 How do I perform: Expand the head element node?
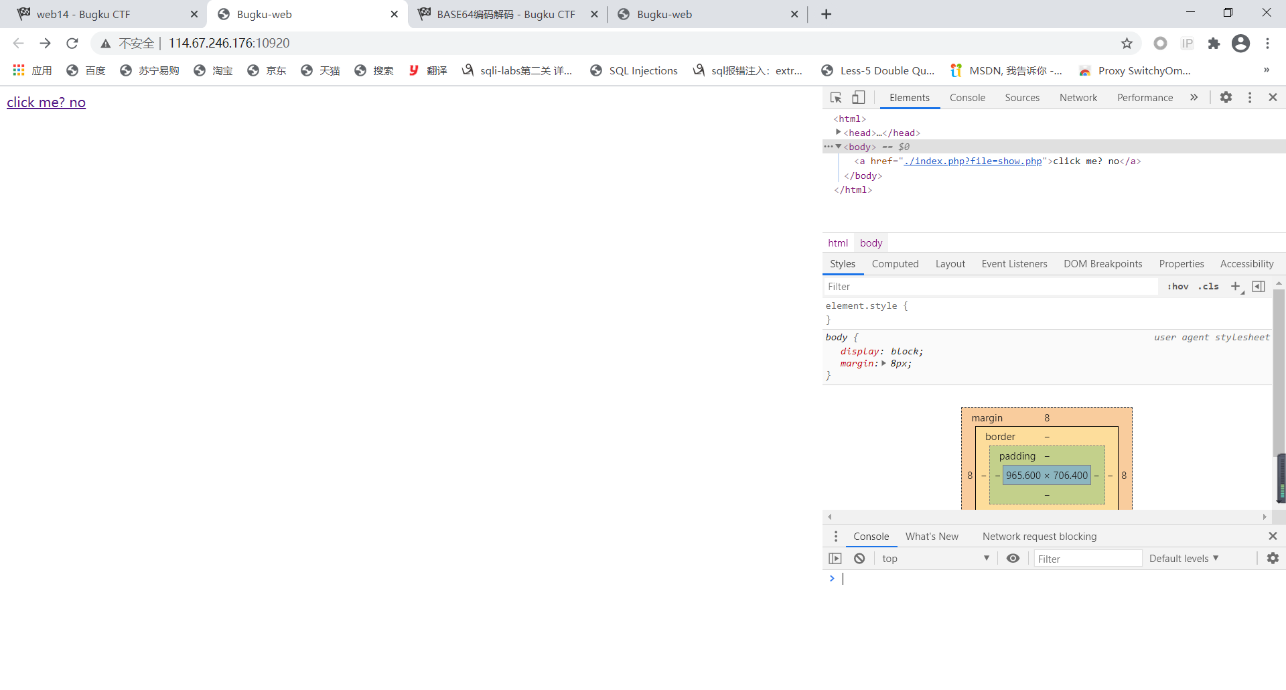[x=838, y=133]
